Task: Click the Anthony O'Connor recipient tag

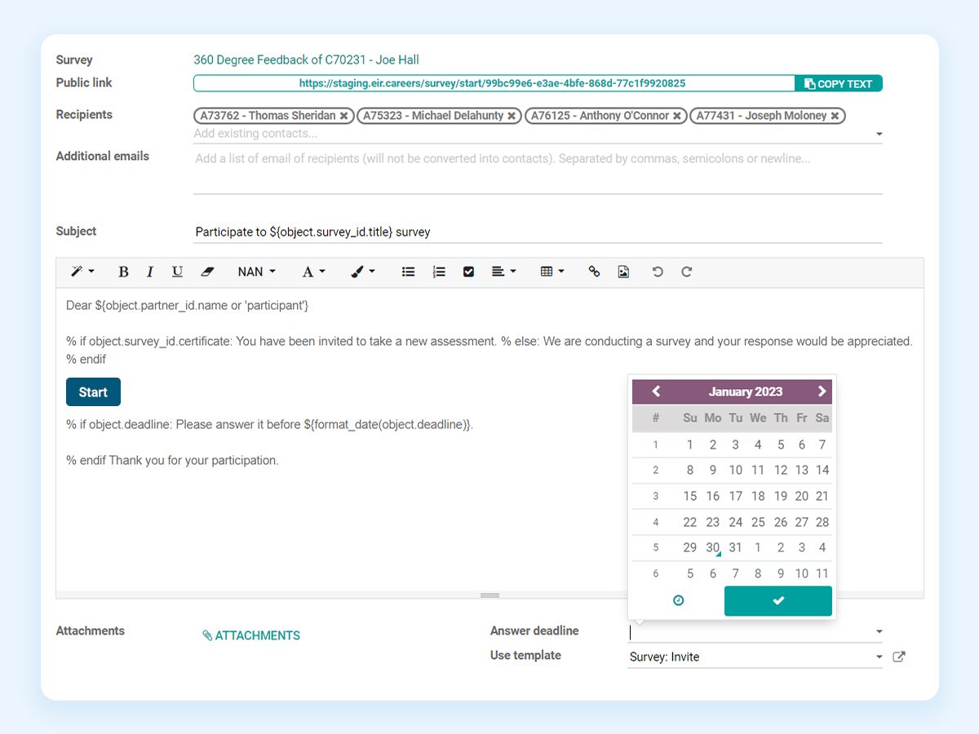Action: (x=606, y=116)
